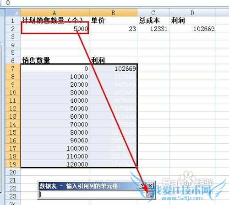Image resolution: width=229 pixels, height=205 pixels.
Task: Select row 1 header
Action: click(13, 21)
